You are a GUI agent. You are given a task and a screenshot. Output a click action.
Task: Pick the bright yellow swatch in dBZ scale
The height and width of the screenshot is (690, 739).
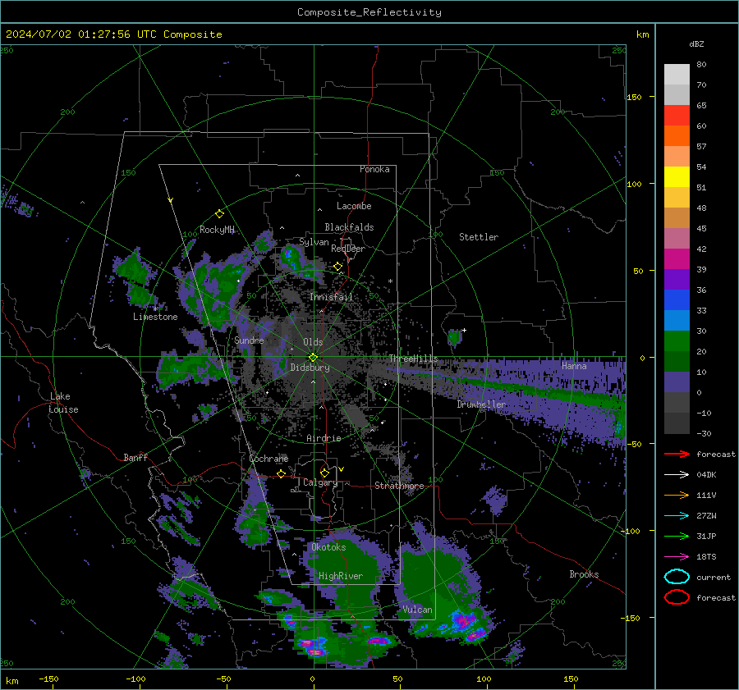(677, 176)
